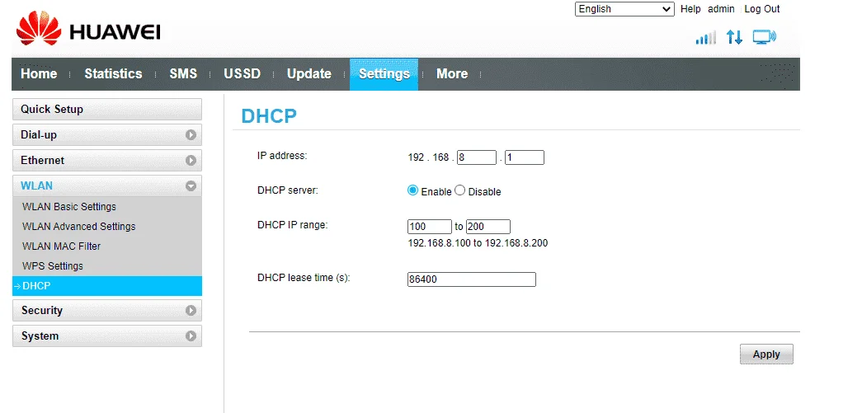This screenshot has height=413, width=862.
Task: Open the English language dropdown
Action: (624, 9)
